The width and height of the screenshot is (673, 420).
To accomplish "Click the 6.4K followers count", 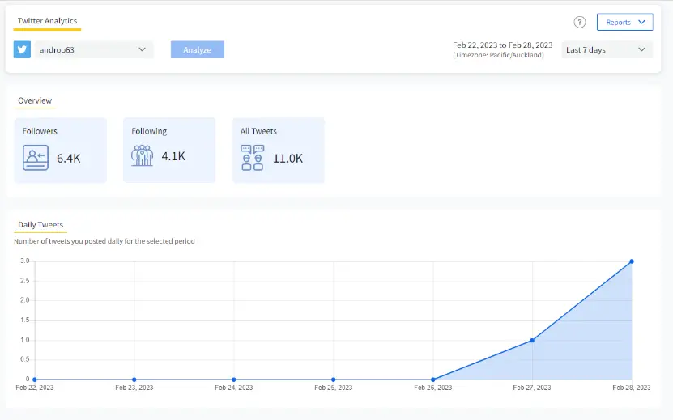I will 69,159.
